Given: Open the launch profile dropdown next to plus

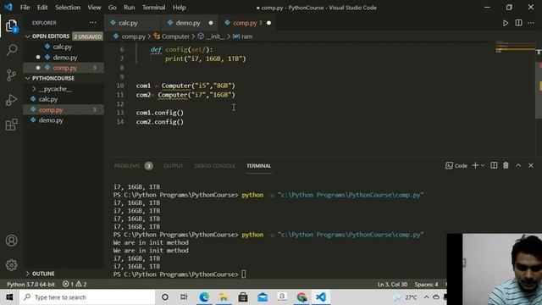Looking at the screenshot, I should [483, 166].
